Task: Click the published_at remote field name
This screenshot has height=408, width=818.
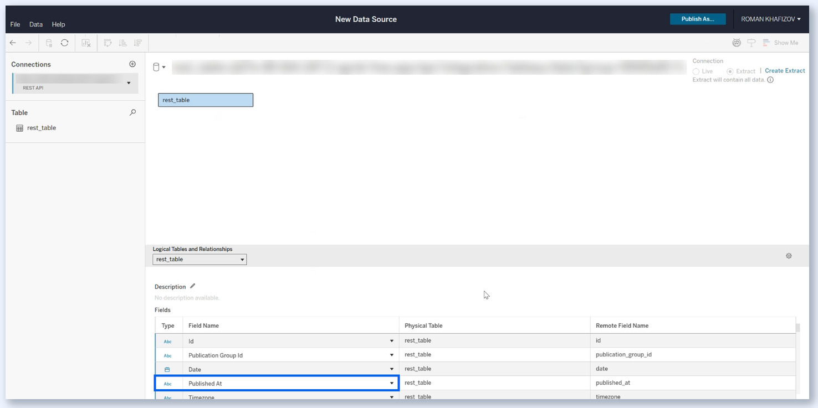Action: [x=613, y=383]
